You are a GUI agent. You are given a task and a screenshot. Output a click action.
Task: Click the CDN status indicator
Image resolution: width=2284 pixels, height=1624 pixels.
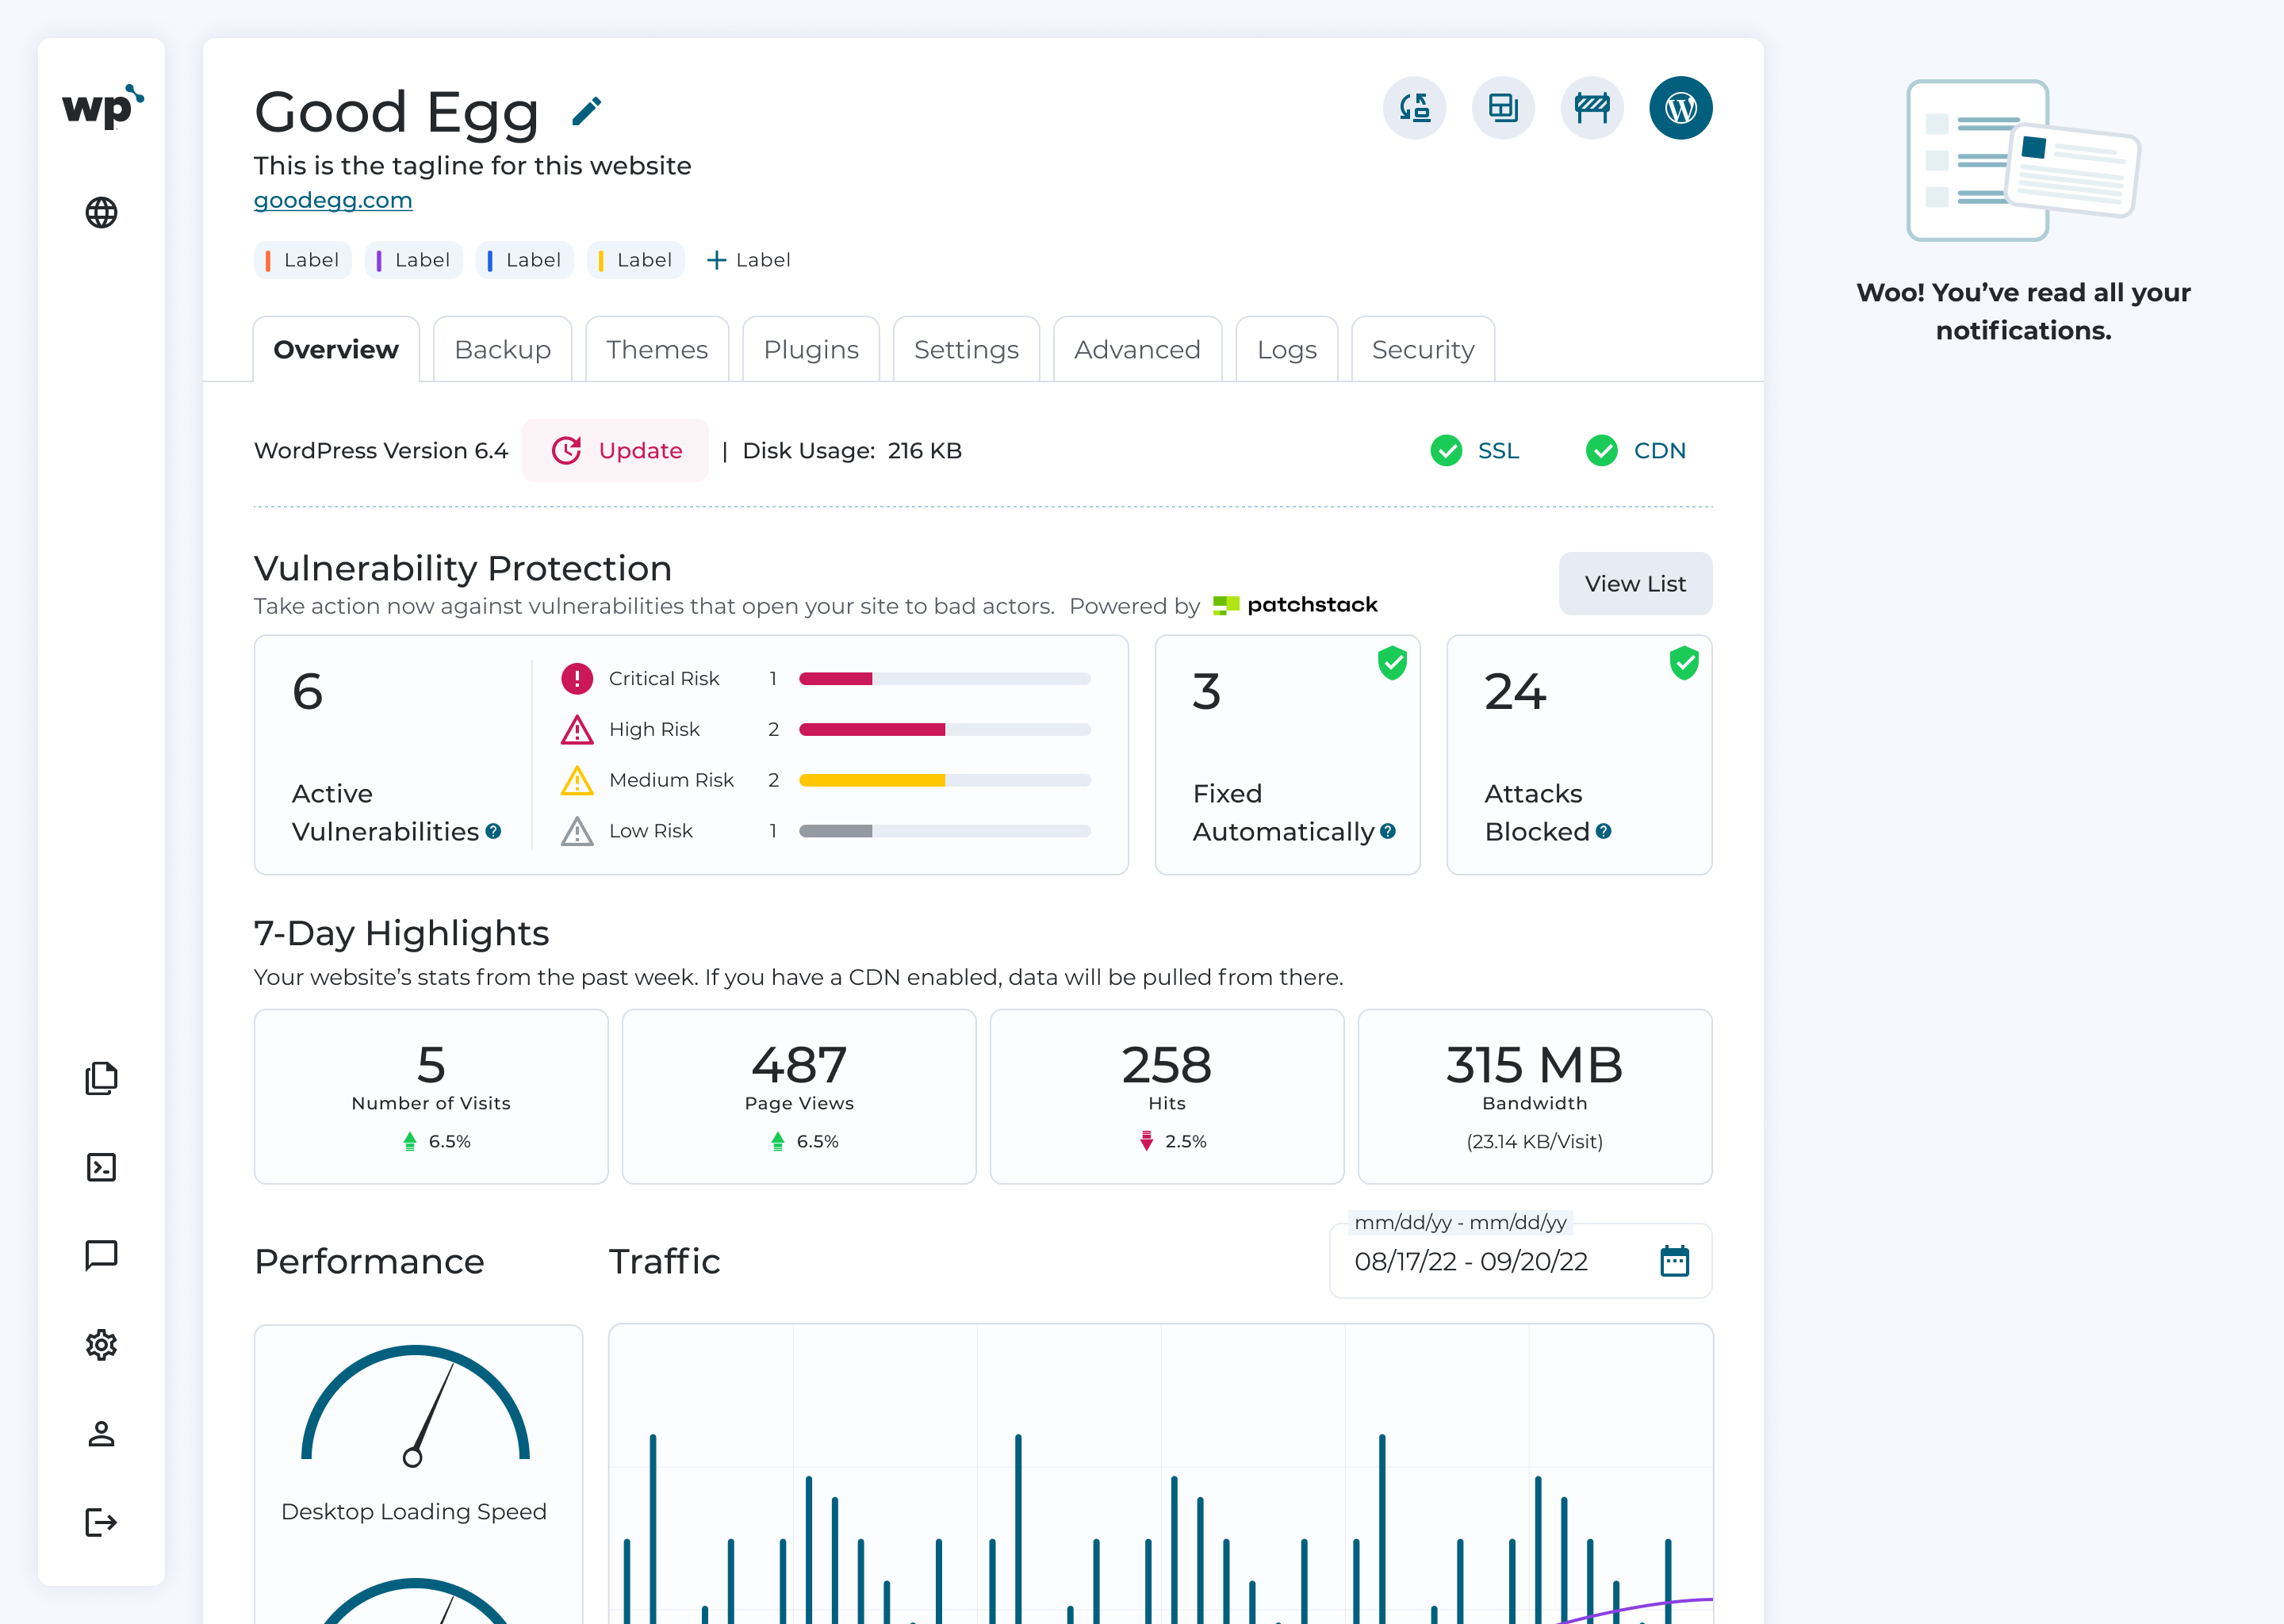(1636, 451)
